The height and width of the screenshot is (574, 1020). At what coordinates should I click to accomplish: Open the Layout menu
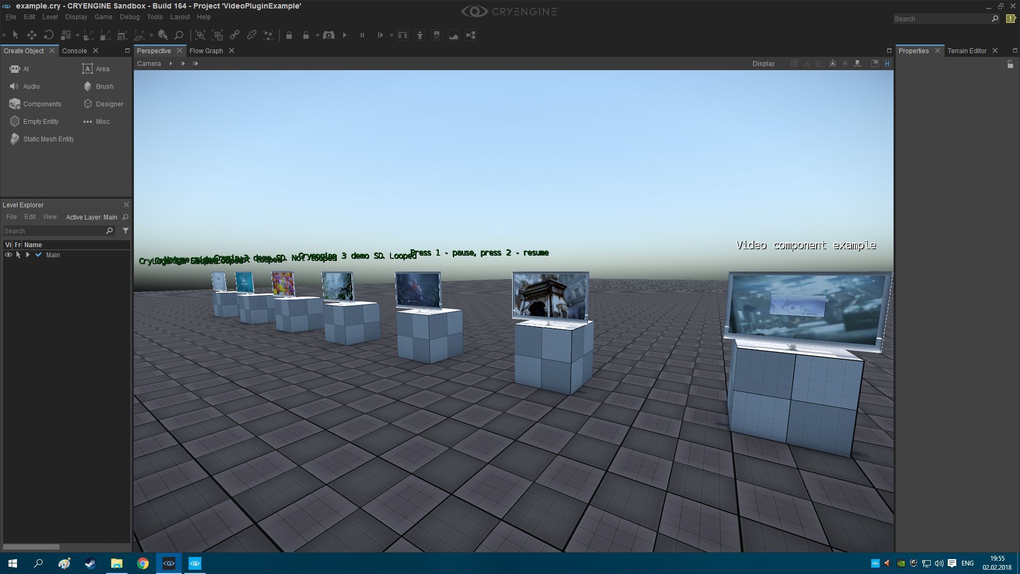tap(180, 17)
